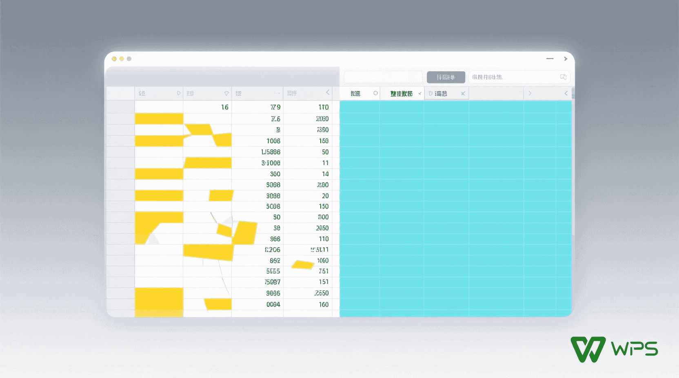
Task: Click the diamond icon in second column header
Action: [x=226, y=93]
